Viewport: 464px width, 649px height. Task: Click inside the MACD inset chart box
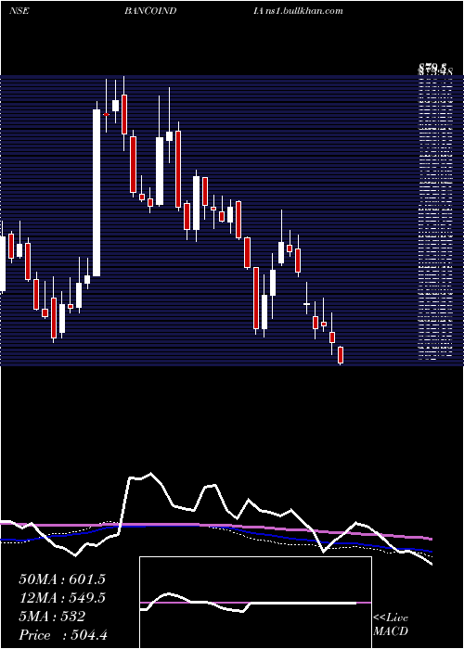tap(255, 603)
